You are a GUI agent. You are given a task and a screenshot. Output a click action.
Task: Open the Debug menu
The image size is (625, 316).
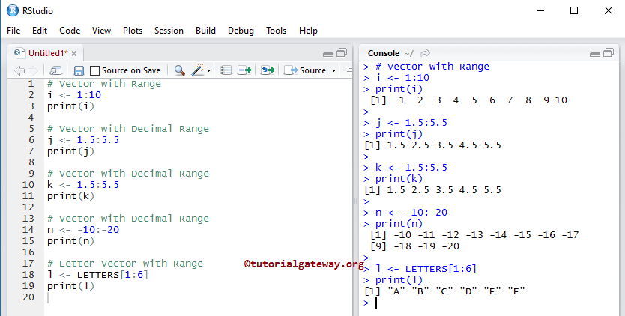(x=241, y=31)
